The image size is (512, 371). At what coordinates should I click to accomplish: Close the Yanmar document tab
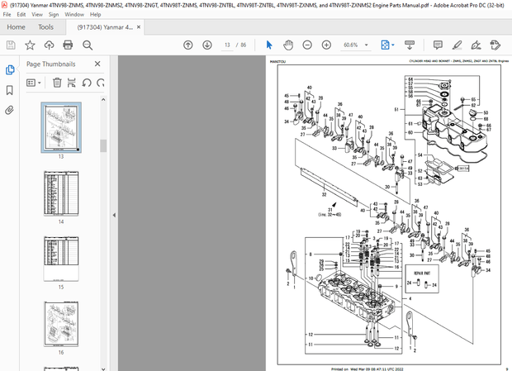coord(139,27)
